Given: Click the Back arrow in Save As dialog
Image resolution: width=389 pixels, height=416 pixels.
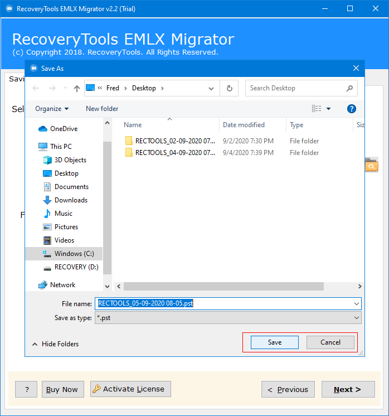Looking at the screenshot, I should coord(36,88).
